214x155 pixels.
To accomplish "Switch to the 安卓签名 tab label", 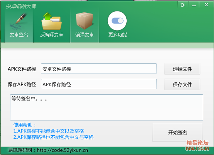I will coord(19,35).
